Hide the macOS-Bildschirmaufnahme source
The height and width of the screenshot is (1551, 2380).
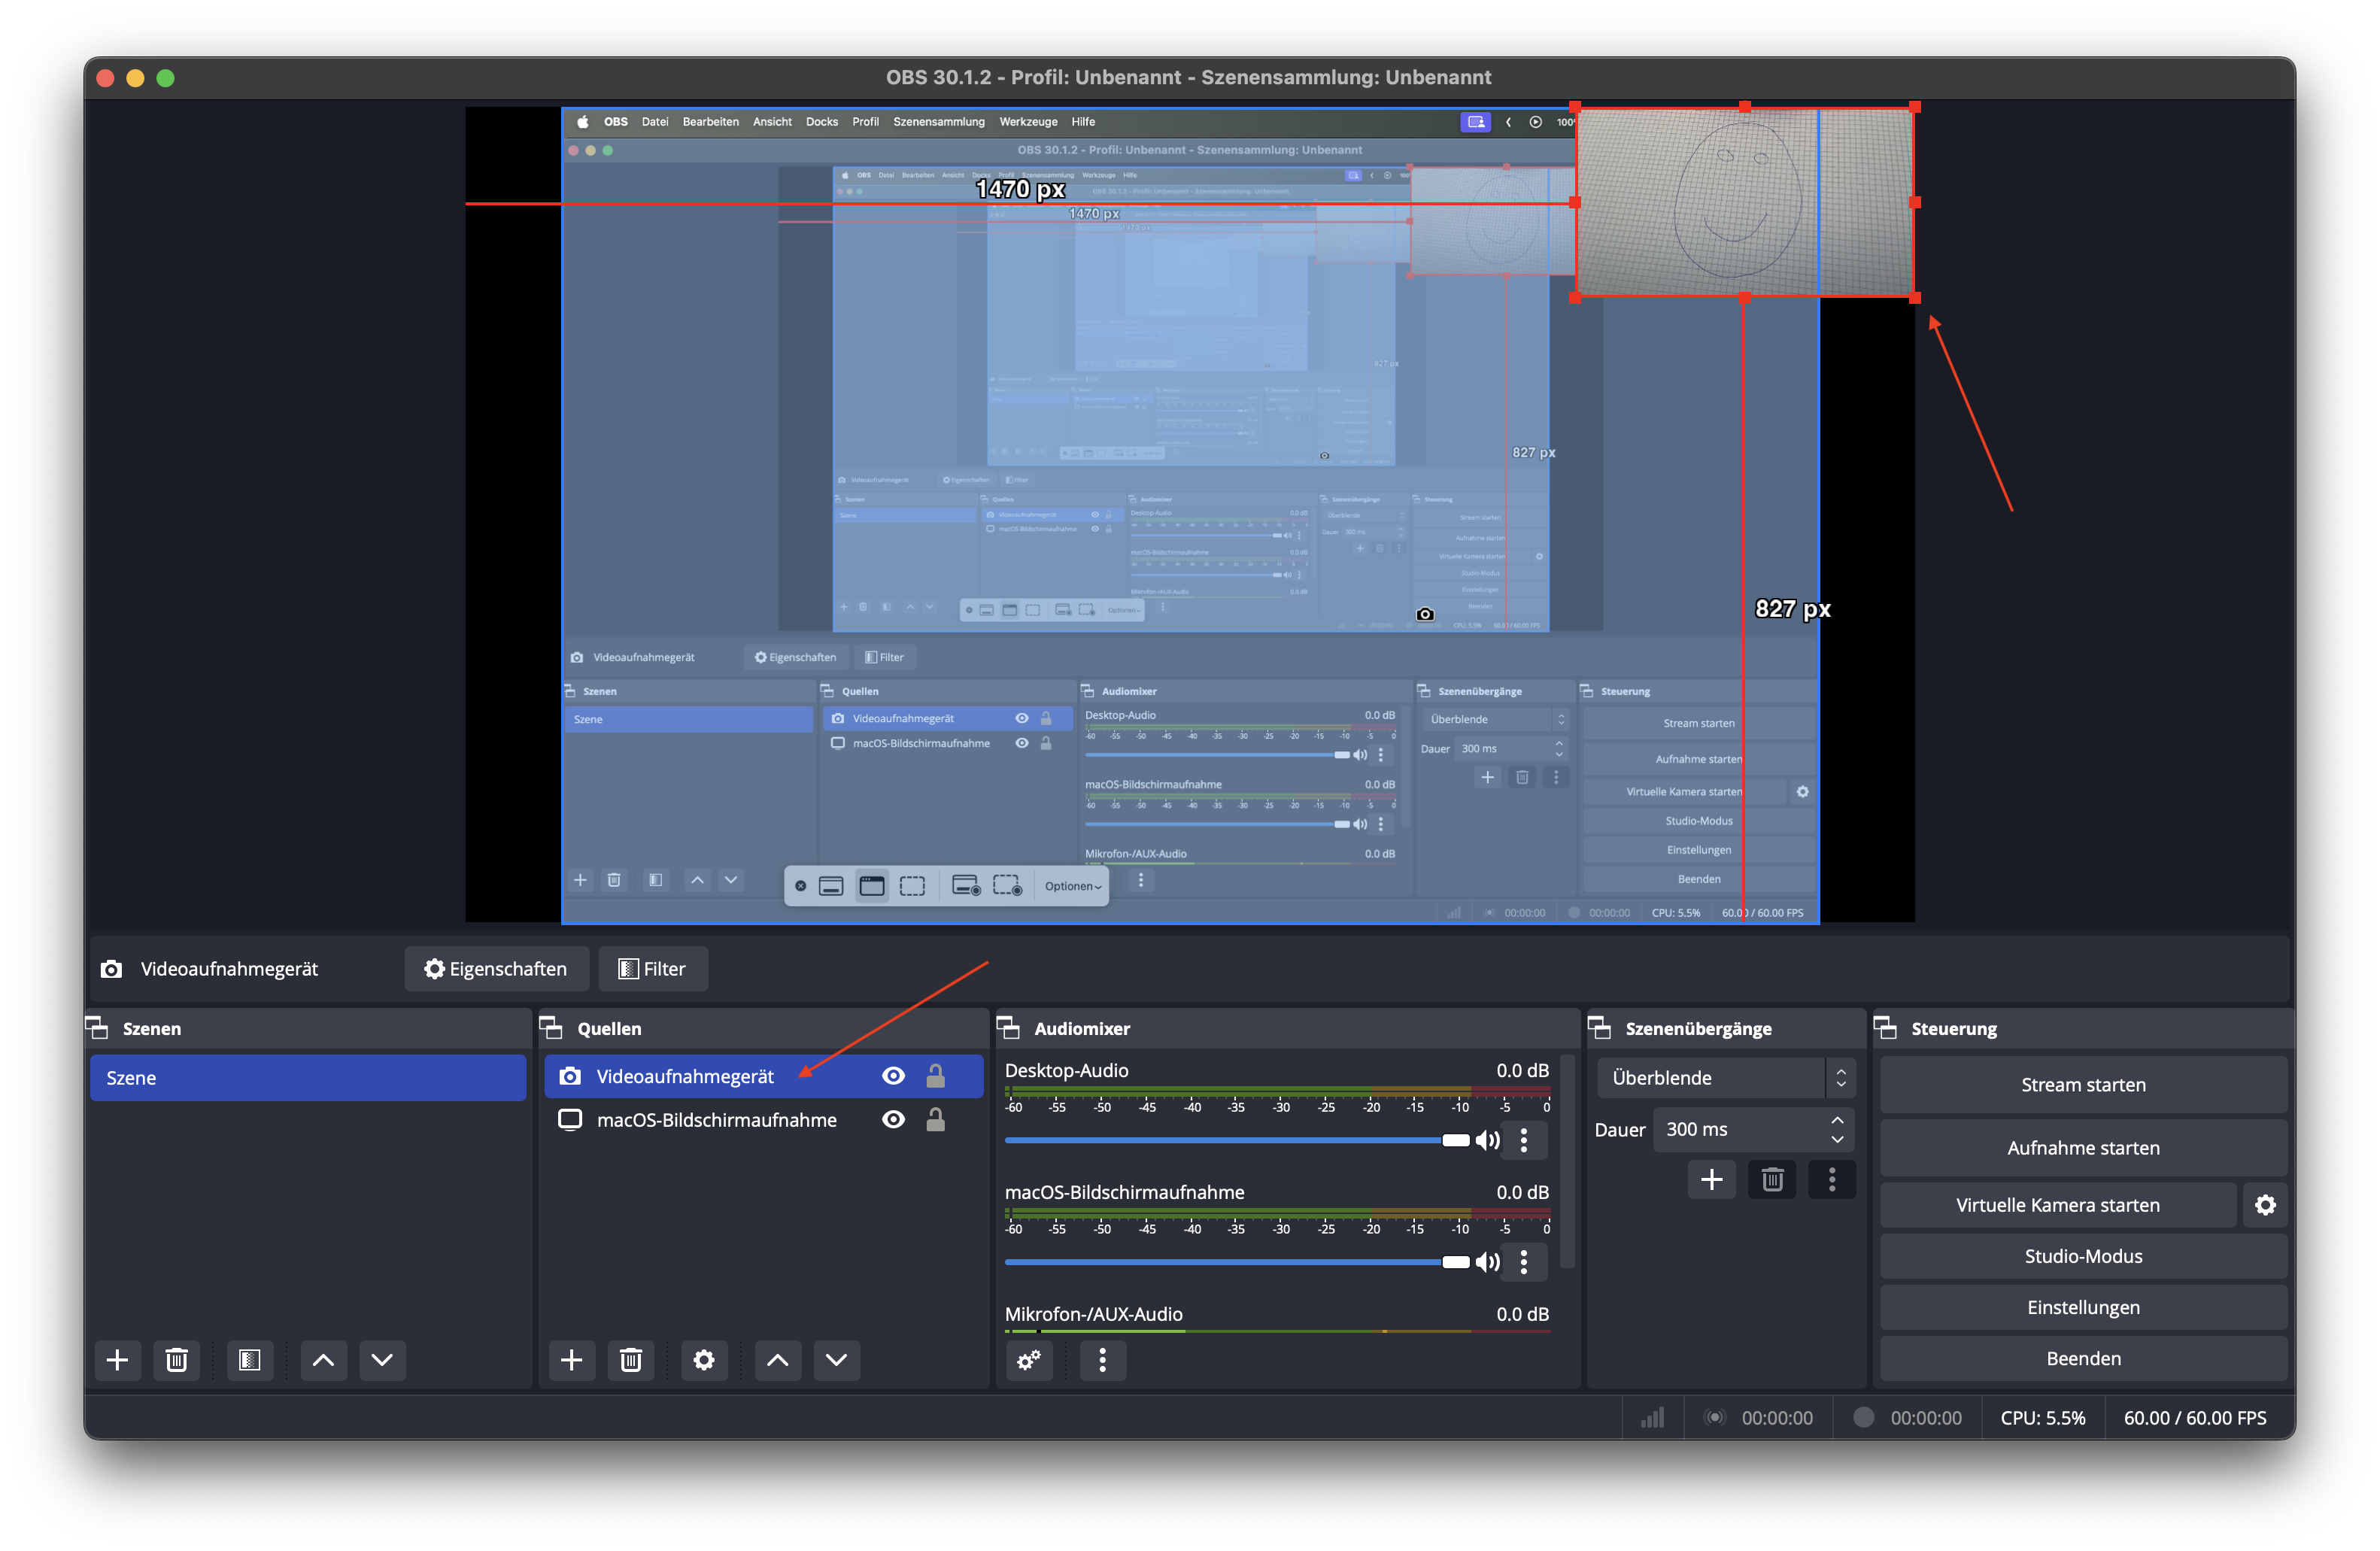tap(893, 1119)
